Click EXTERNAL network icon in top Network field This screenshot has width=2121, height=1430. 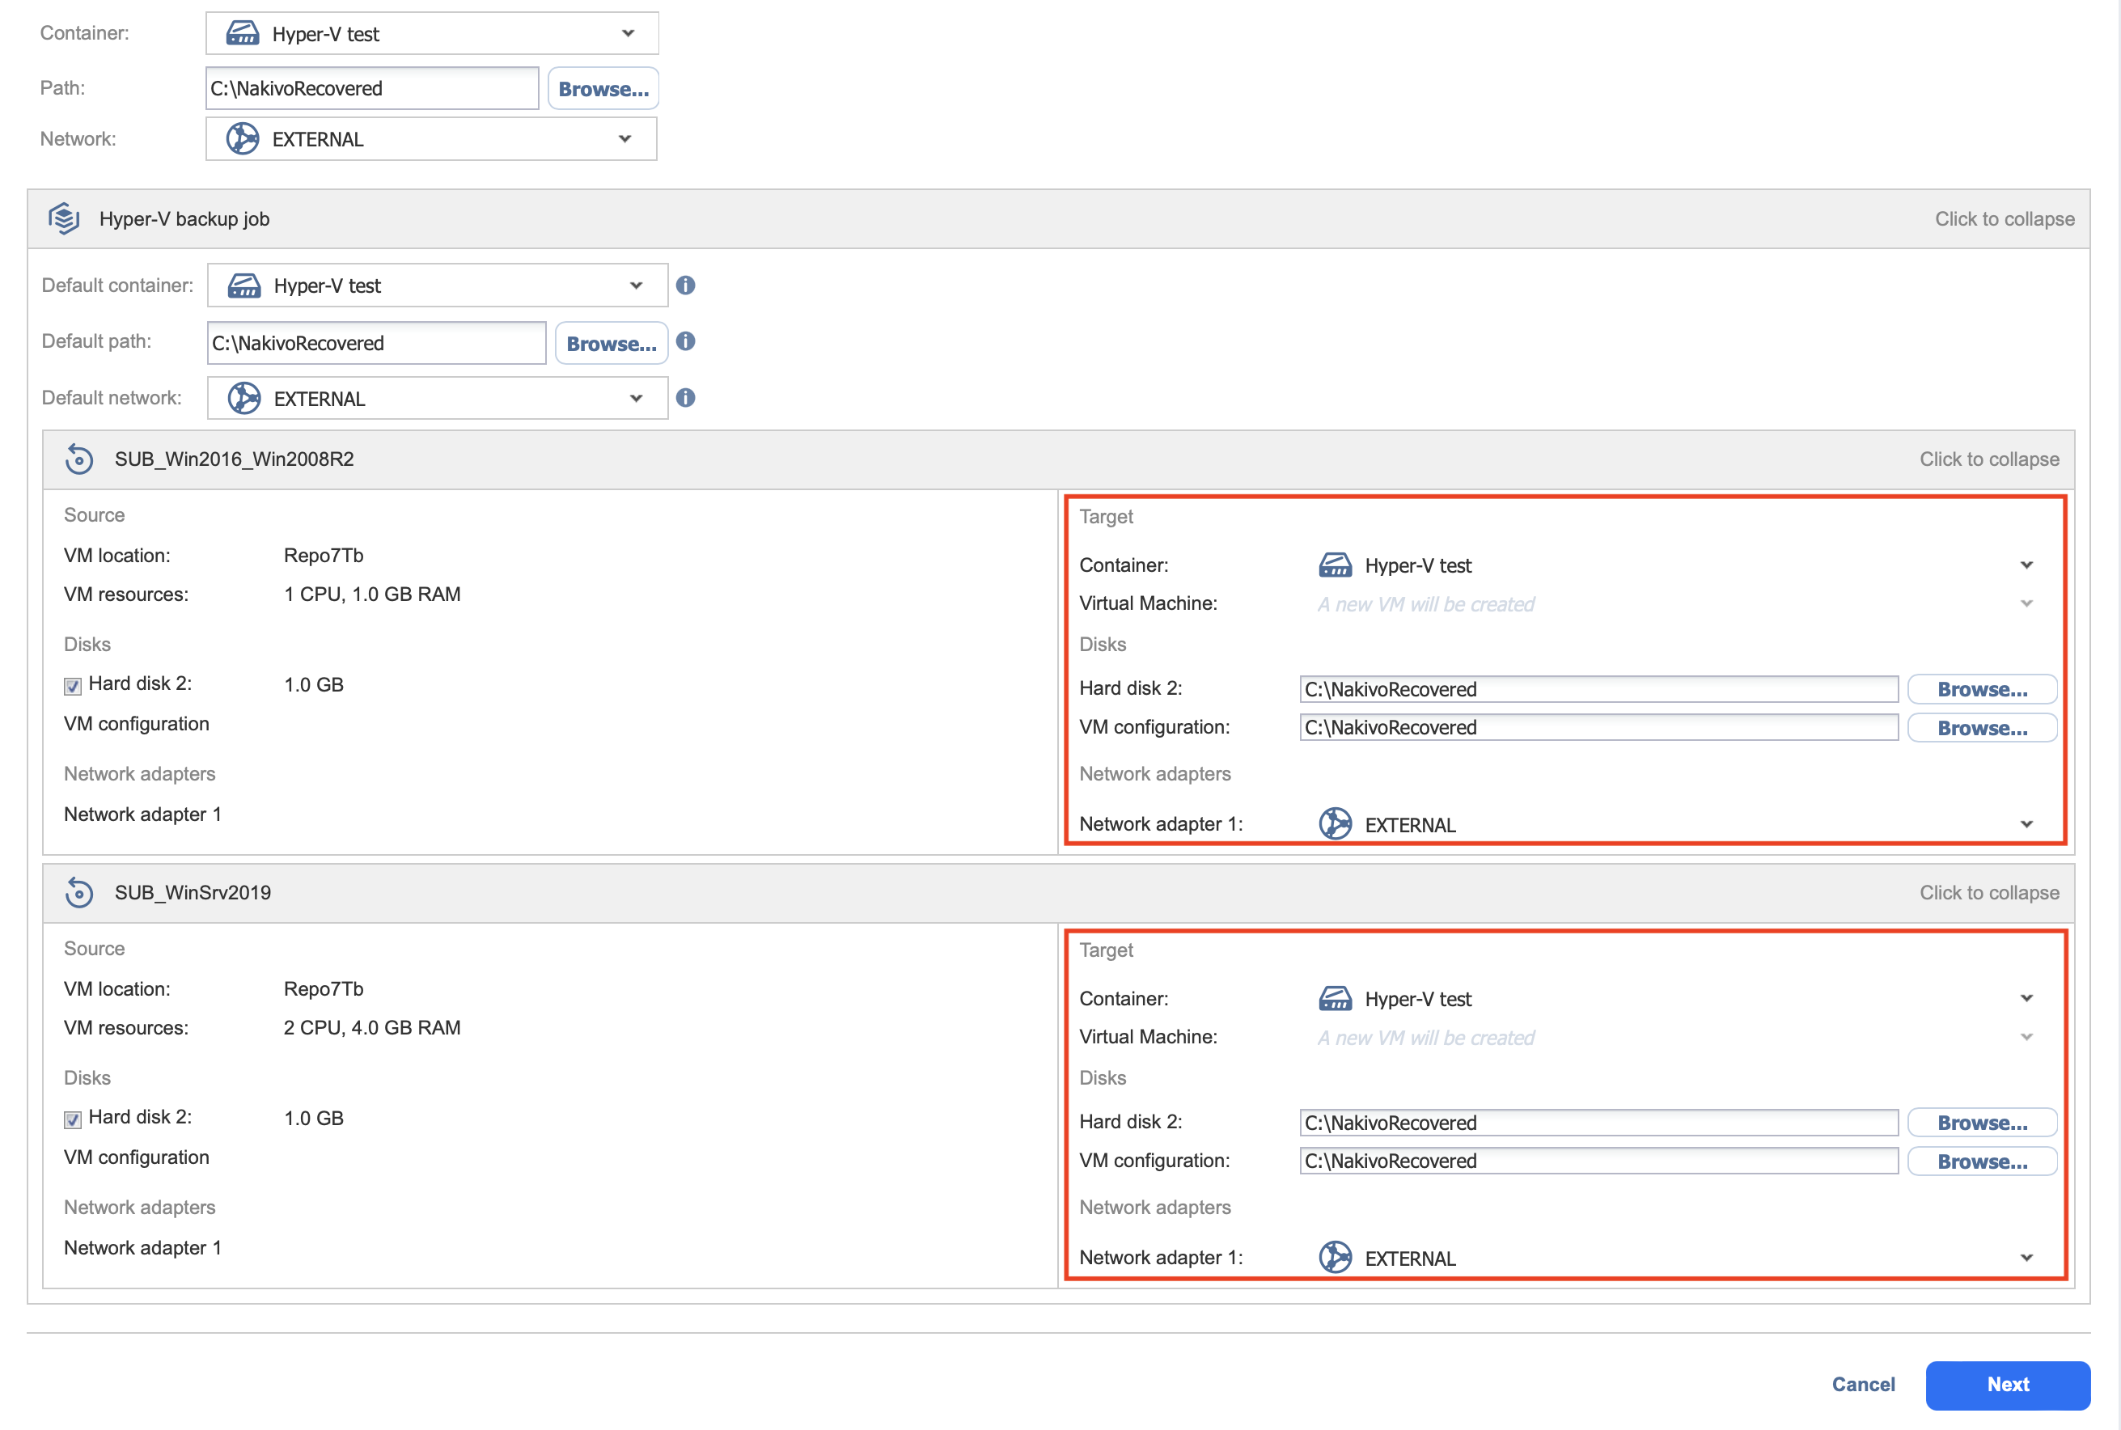[x=243, y=138]
